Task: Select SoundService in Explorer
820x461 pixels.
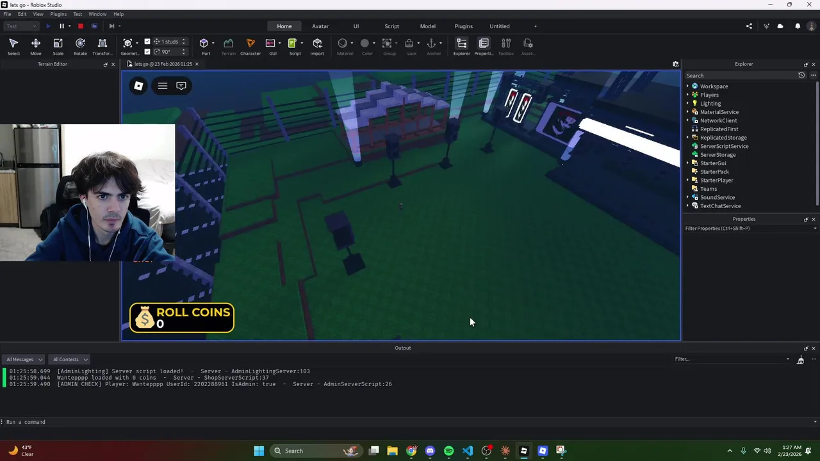Action: (x=717, y=197)
